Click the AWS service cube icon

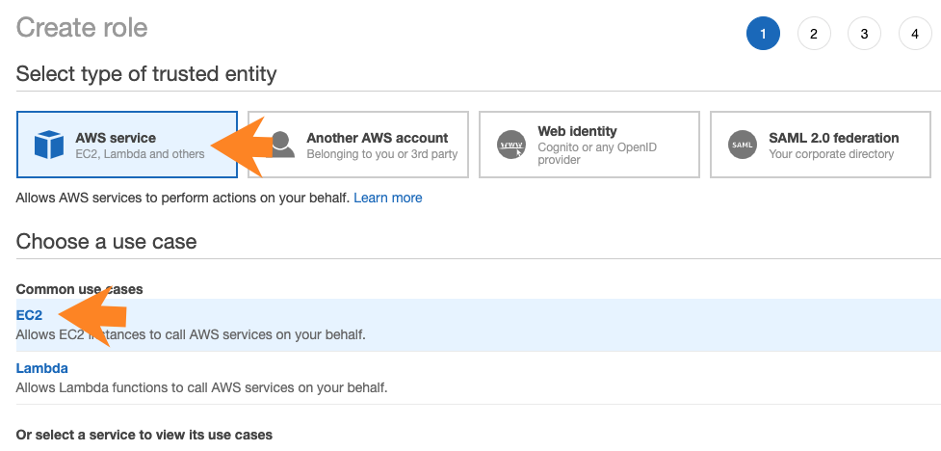48,146
